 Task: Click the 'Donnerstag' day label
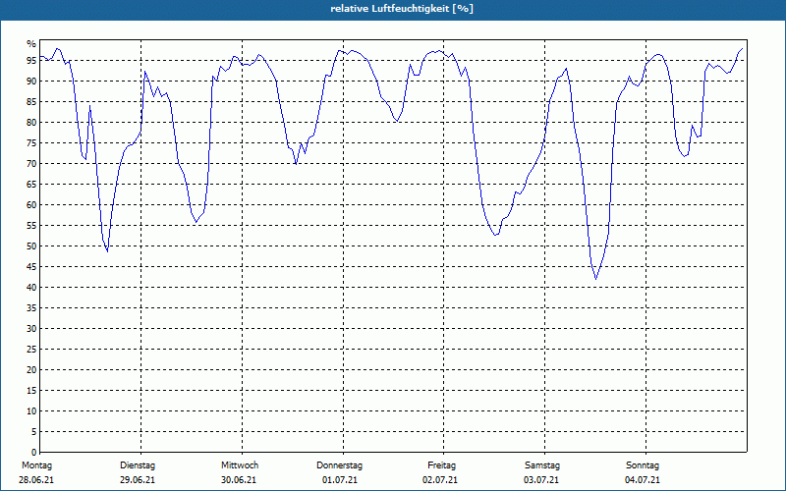click(x=339, y=465)
